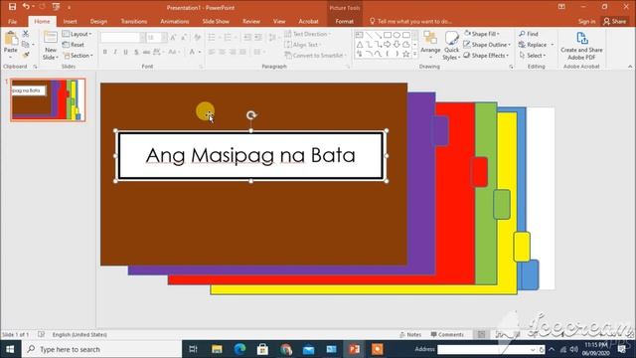Click the New Slide icon

click(51, 38)
